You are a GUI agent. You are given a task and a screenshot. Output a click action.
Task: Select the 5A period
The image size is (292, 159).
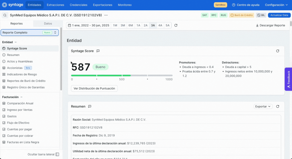[x=168, y=25]
